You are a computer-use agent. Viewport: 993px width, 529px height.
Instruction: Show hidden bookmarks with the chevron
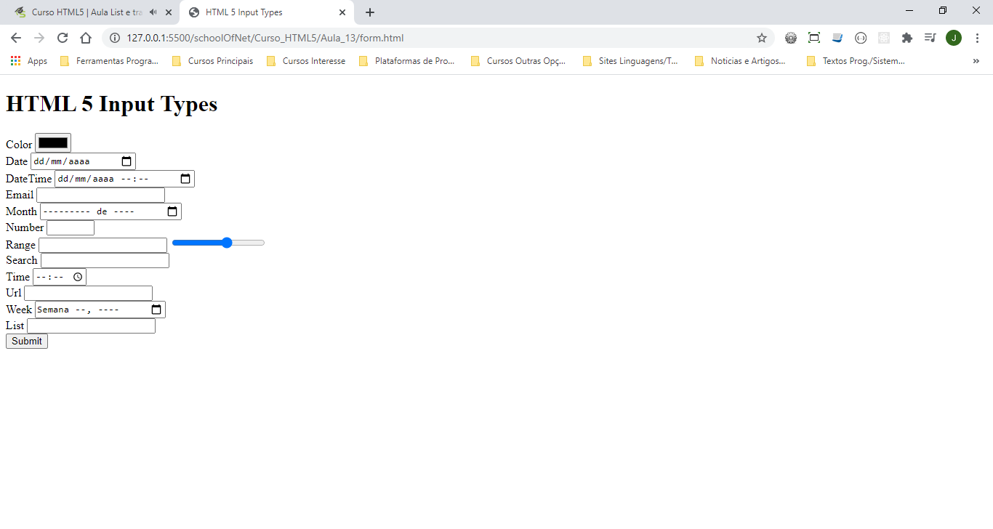(976, 61)
